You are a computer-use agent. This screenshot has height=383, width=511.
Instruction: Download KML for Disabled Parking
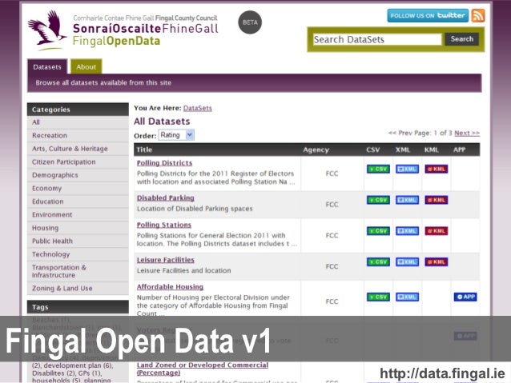437,200
